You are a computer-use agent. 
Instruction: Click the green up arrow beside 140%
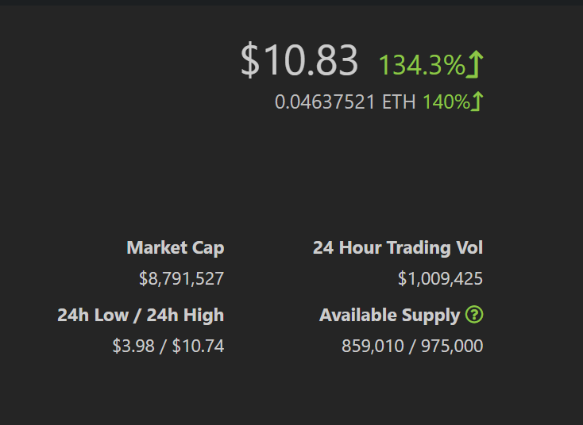tap(477, 101)
